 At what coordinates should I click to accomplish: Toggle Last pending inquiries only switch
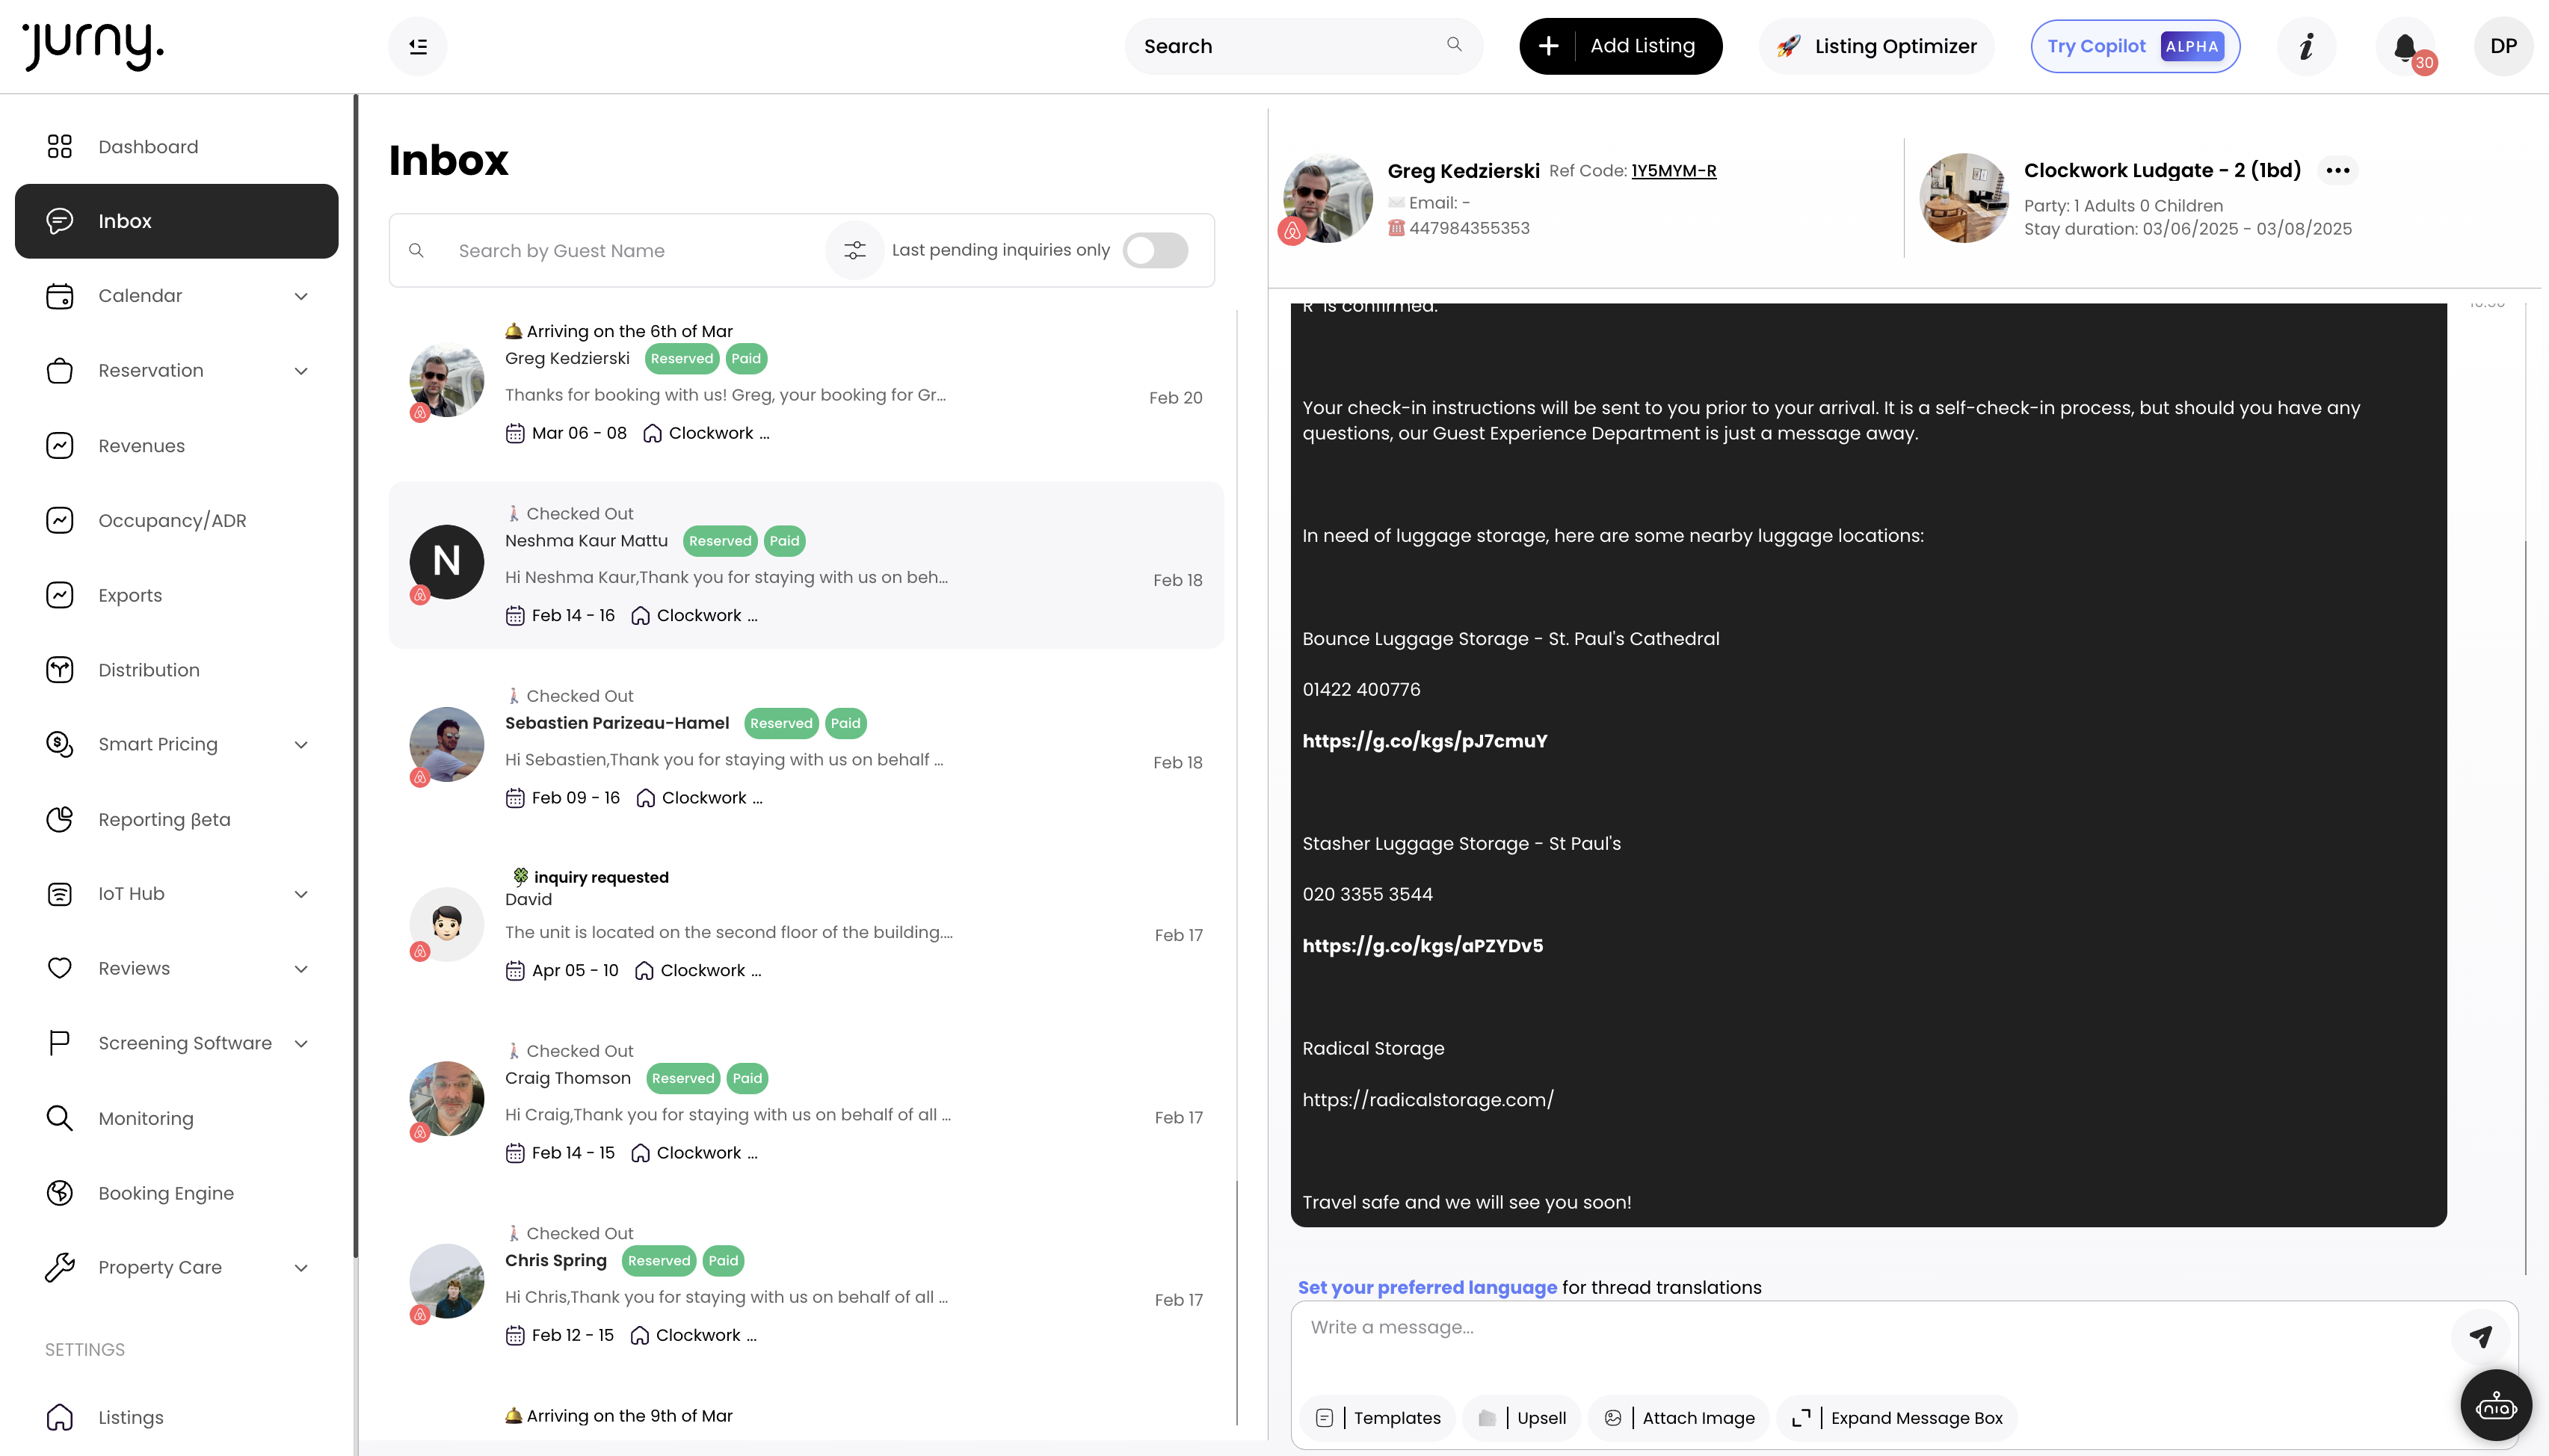click(1155, 250)
